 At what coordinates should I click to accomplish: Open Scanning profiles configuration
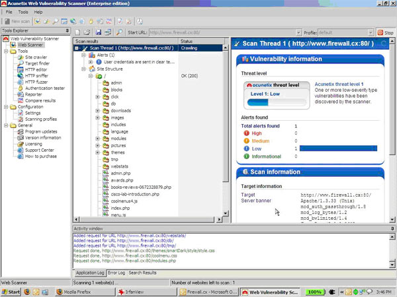click(x=41, y=119)
